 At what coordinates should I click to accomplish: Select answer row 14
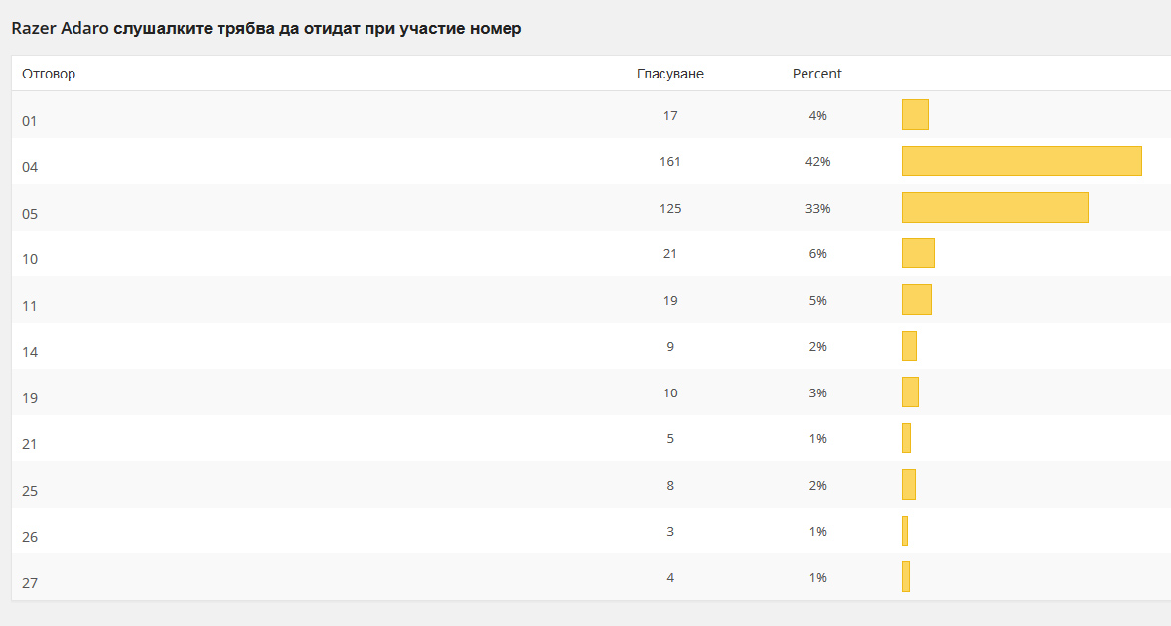click(30, 352)
